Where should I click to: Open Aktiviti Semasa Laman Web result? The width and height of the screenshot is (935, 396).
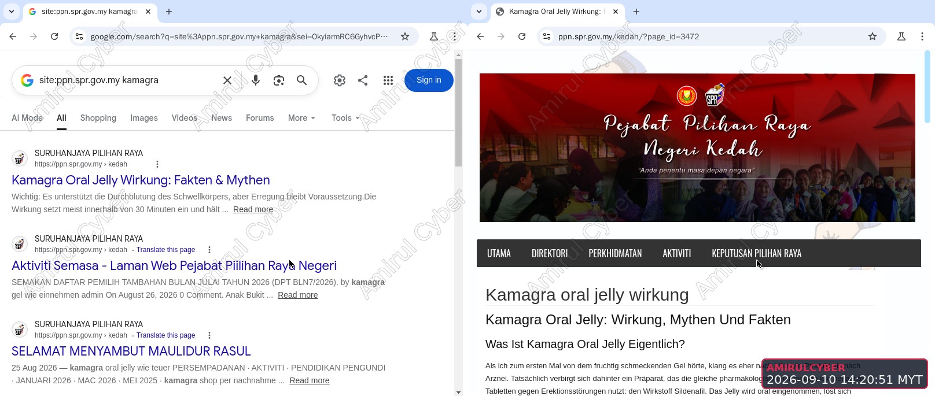174,265
